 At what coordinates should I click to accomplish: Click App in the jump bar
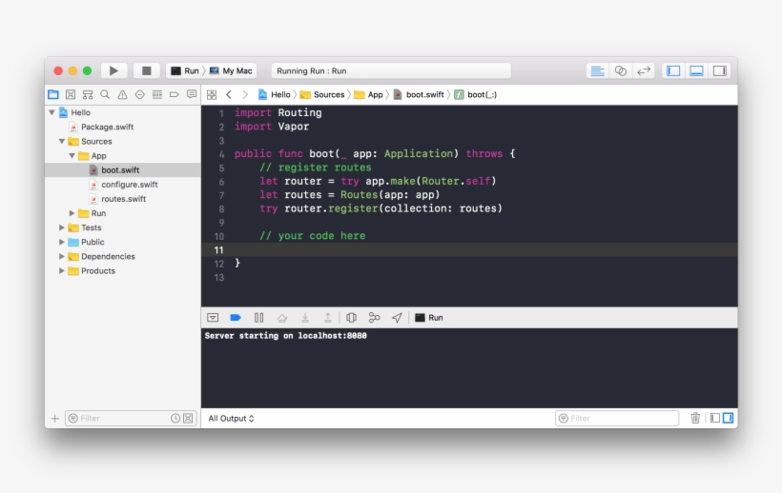click(x=368, y=94)
